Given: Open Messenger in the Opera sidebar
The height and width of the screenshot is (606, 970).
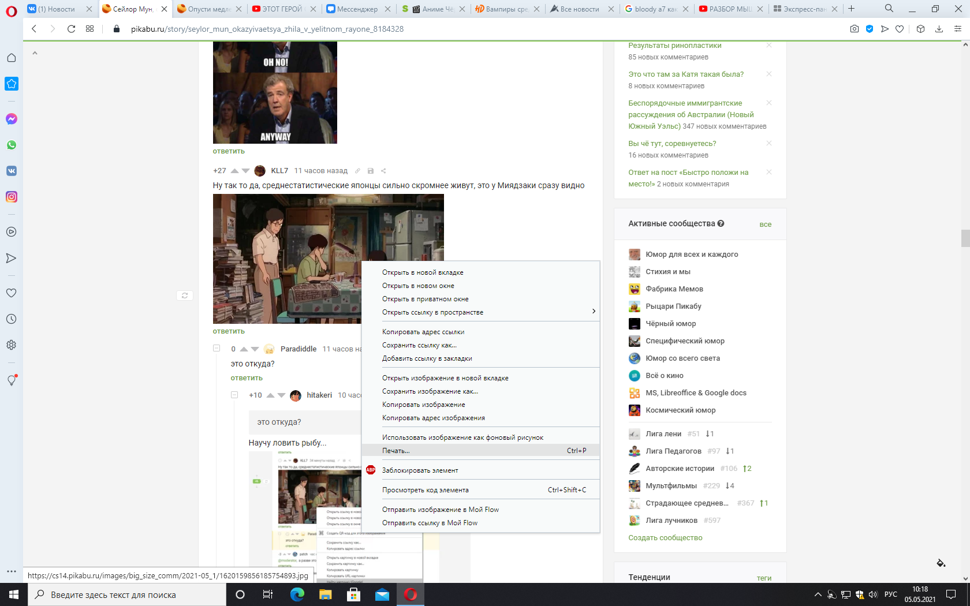Looking at the screenshot, I should tap(12, 119).
